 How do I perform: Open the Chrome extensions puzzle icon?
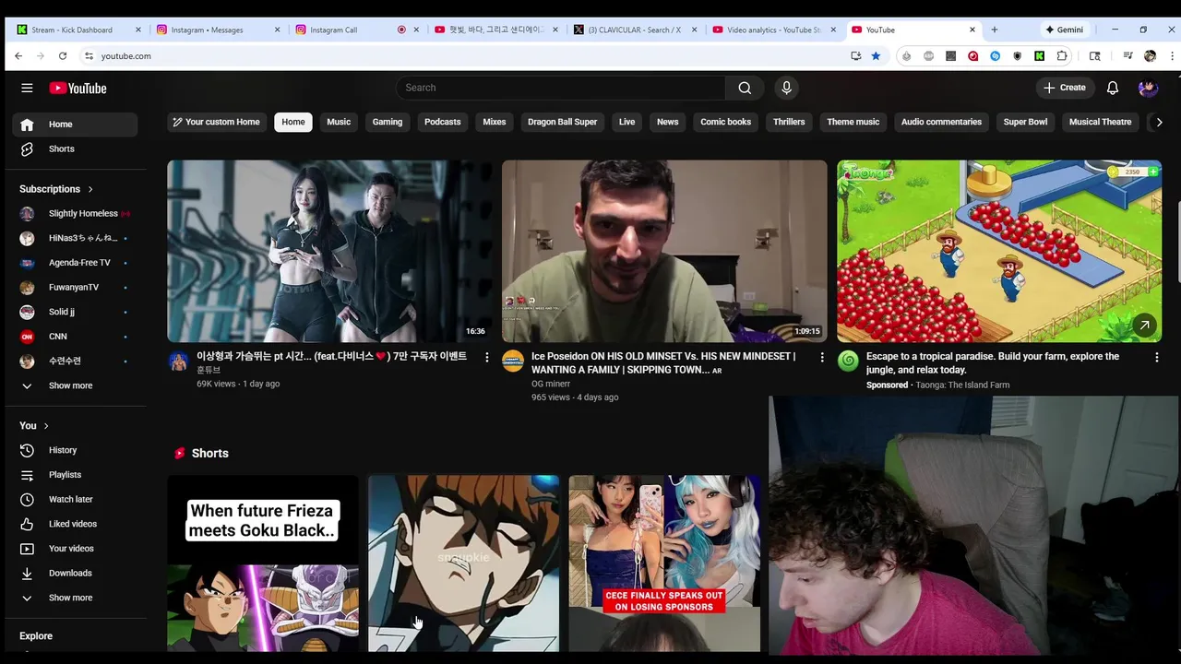1062,56
